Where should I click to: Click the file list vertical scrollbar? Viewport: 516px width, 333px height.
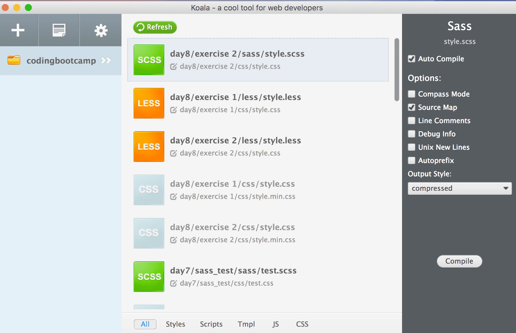(397, 70)
